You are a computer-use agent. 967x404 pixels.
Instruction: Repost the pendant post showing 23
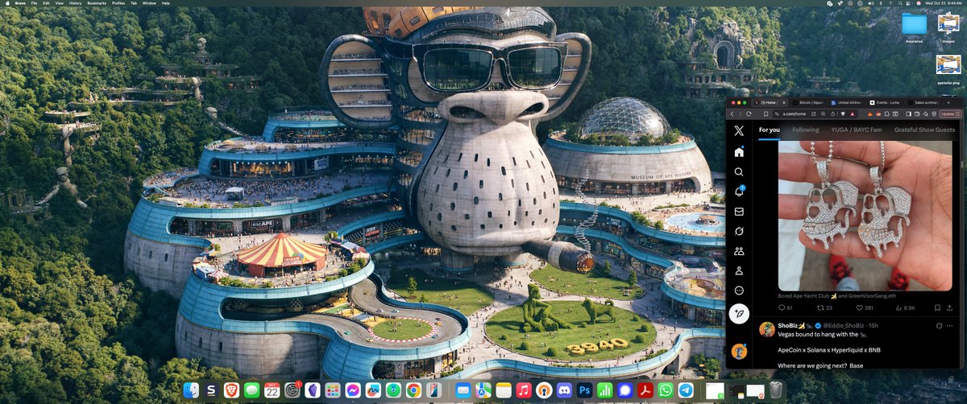pyautogui.click(x=824, y=307)
